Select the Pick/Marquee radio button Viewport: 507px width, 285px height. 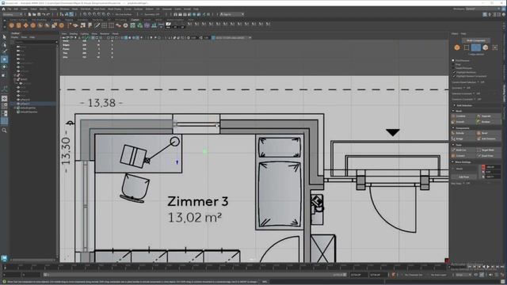(453, 60)
